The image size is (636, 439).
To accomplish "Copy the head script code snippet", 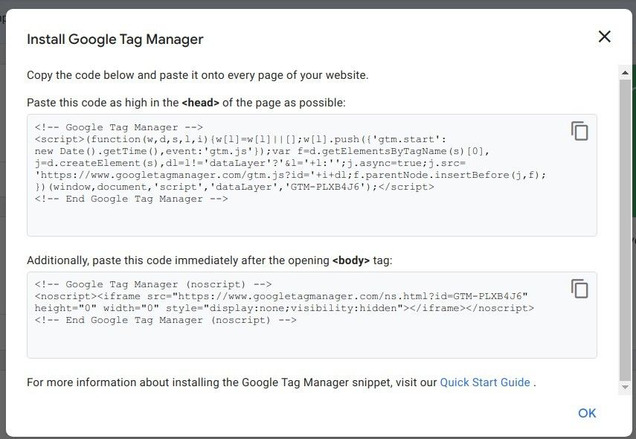I will [x=579, y=131].
